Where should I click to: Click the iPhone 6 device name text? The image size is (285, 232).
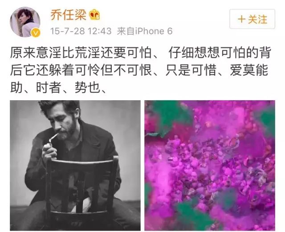pos(154,31)
